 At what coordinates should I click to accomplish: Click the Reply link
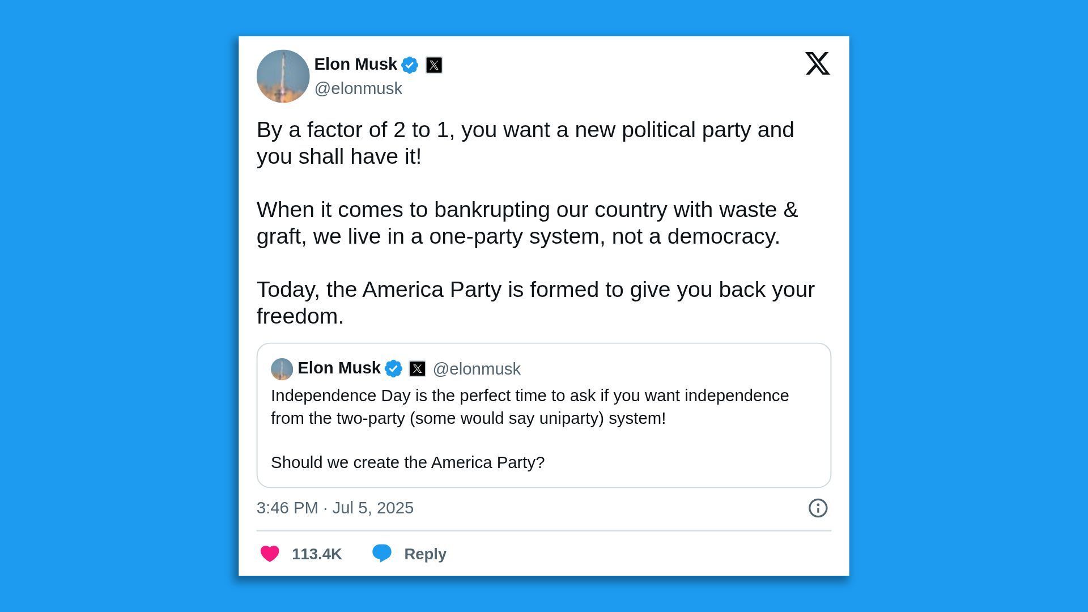coord(424,554)
